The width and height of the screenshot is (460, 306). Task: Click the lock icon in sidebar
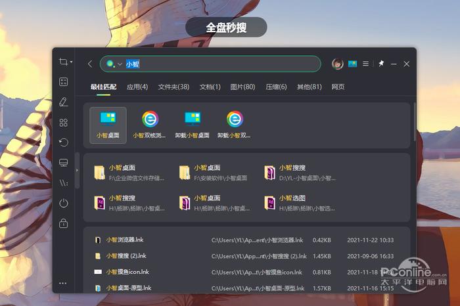click(63, 223)
